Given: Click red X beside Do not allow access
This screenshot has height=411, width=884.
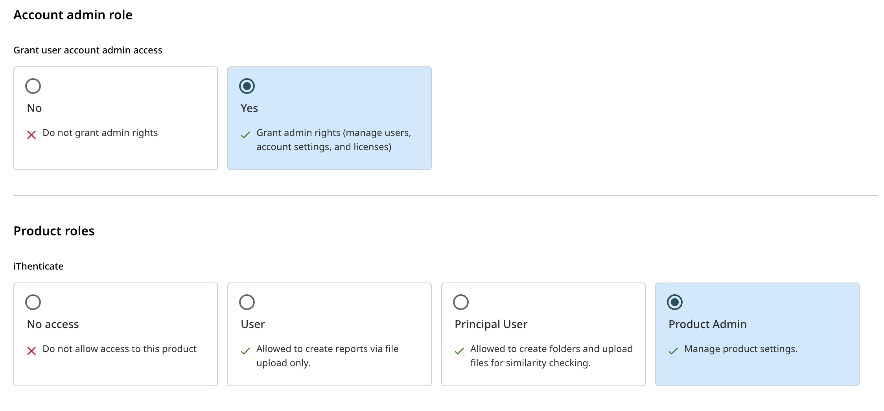Looking at the screenshot, I should [x=31, y=351].
